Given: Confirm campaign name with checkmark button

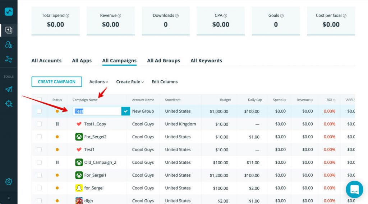Looking at the screenshot, I should (125, 111).
